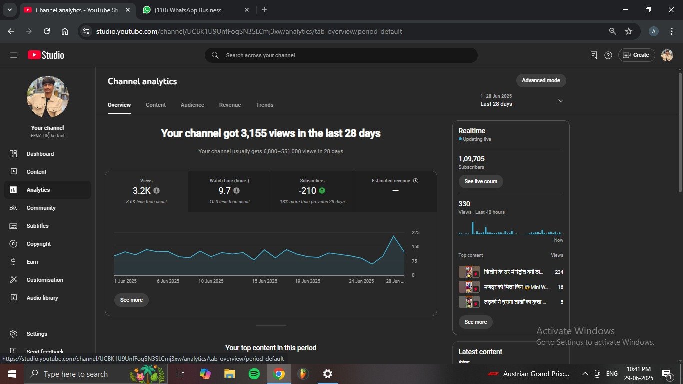Viewport: 683px width, 384px height.
Task: Close the WhatsApp Business tab
Action: [247, 10]
